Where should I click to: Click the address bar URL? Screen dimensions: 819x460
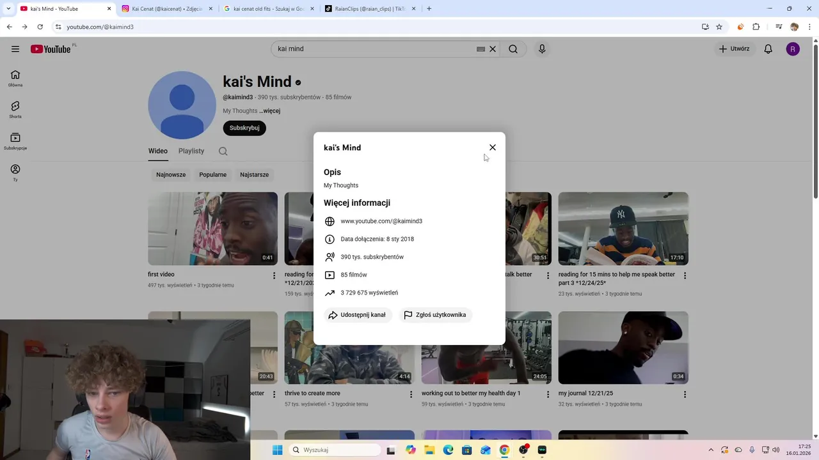point(100,27)
